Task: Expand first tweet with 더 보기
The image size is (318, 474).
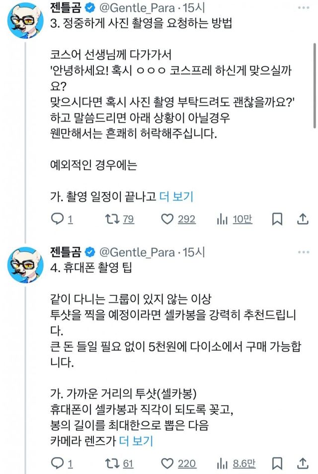Action: [x=176, y=197]
